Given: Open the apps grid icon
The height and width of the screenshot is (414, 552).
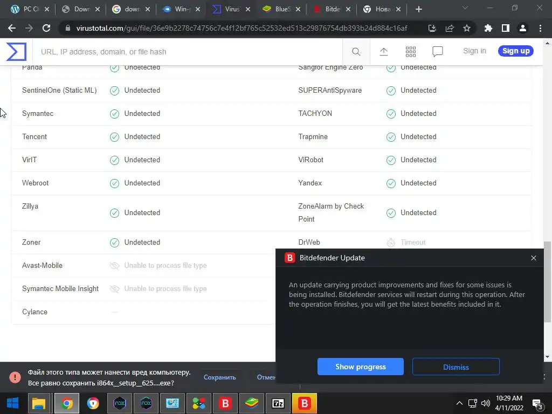Looking at the screenshot, I should [x=410, y=52].
